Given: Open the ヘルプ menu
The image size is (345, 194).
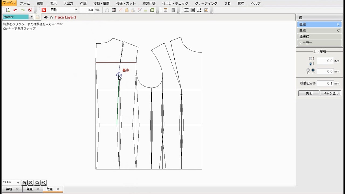Looking at the screenshot, I should pos(256,4).
